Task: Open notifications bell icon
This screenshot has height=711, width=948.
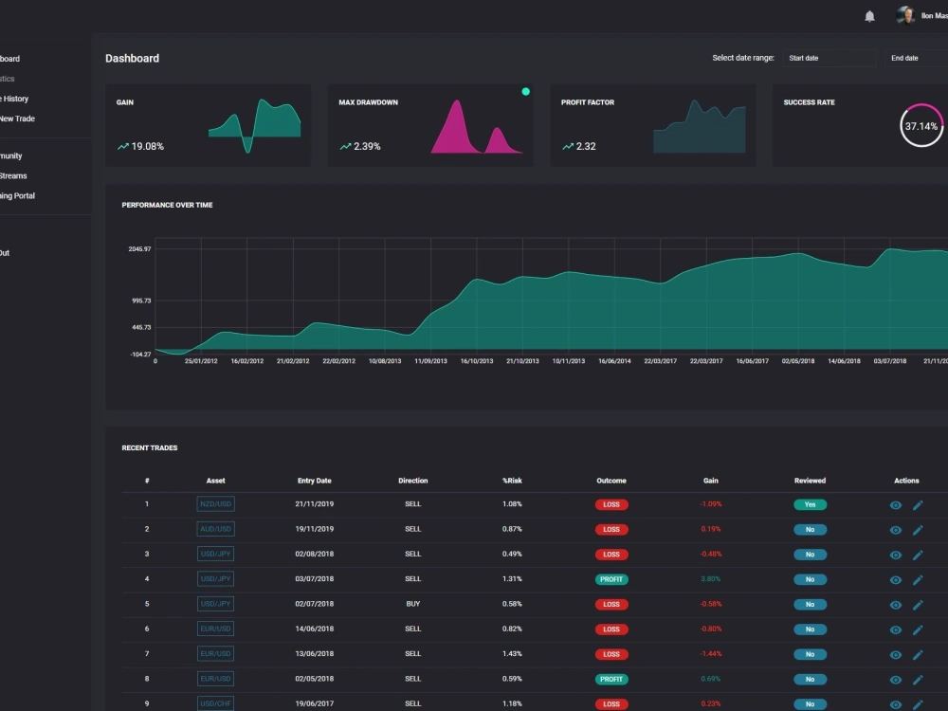Action: pyautogui.click(x=869, y=16)
